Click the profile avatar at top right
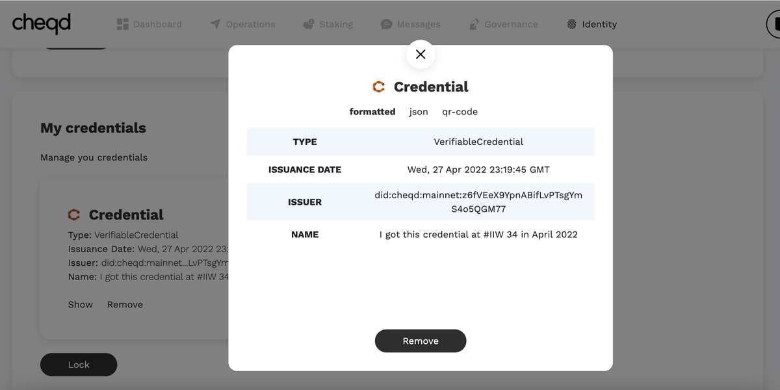Image resolution: width=780 pixels, height=390 pixels. tap(773, 24)
